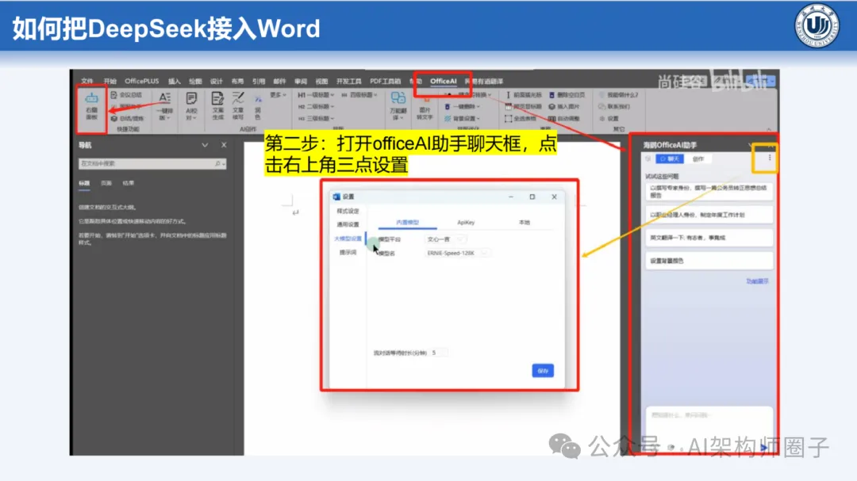The width and height of the screenshot is (857, 481).
Task: Expand the 更多 dropdown in AI创作 group
Action: (x=279, y=95)
